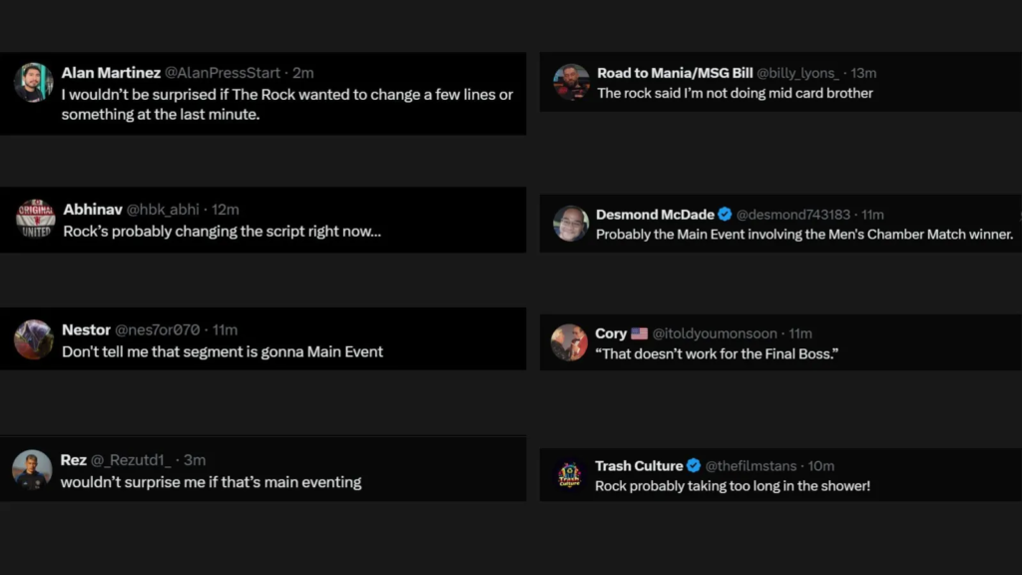Click Cory's profile avatar
The height and width of the screenshot is (575, 1022).
pos(569,342)
